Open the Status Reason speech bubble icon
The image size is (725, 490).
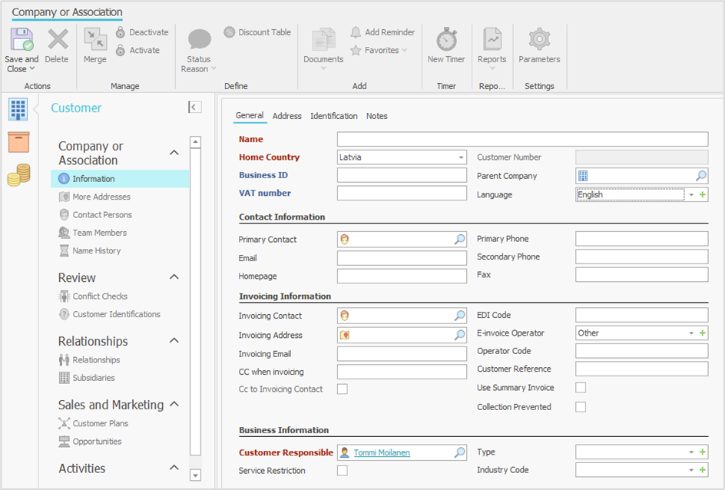[x=199, y=40]
